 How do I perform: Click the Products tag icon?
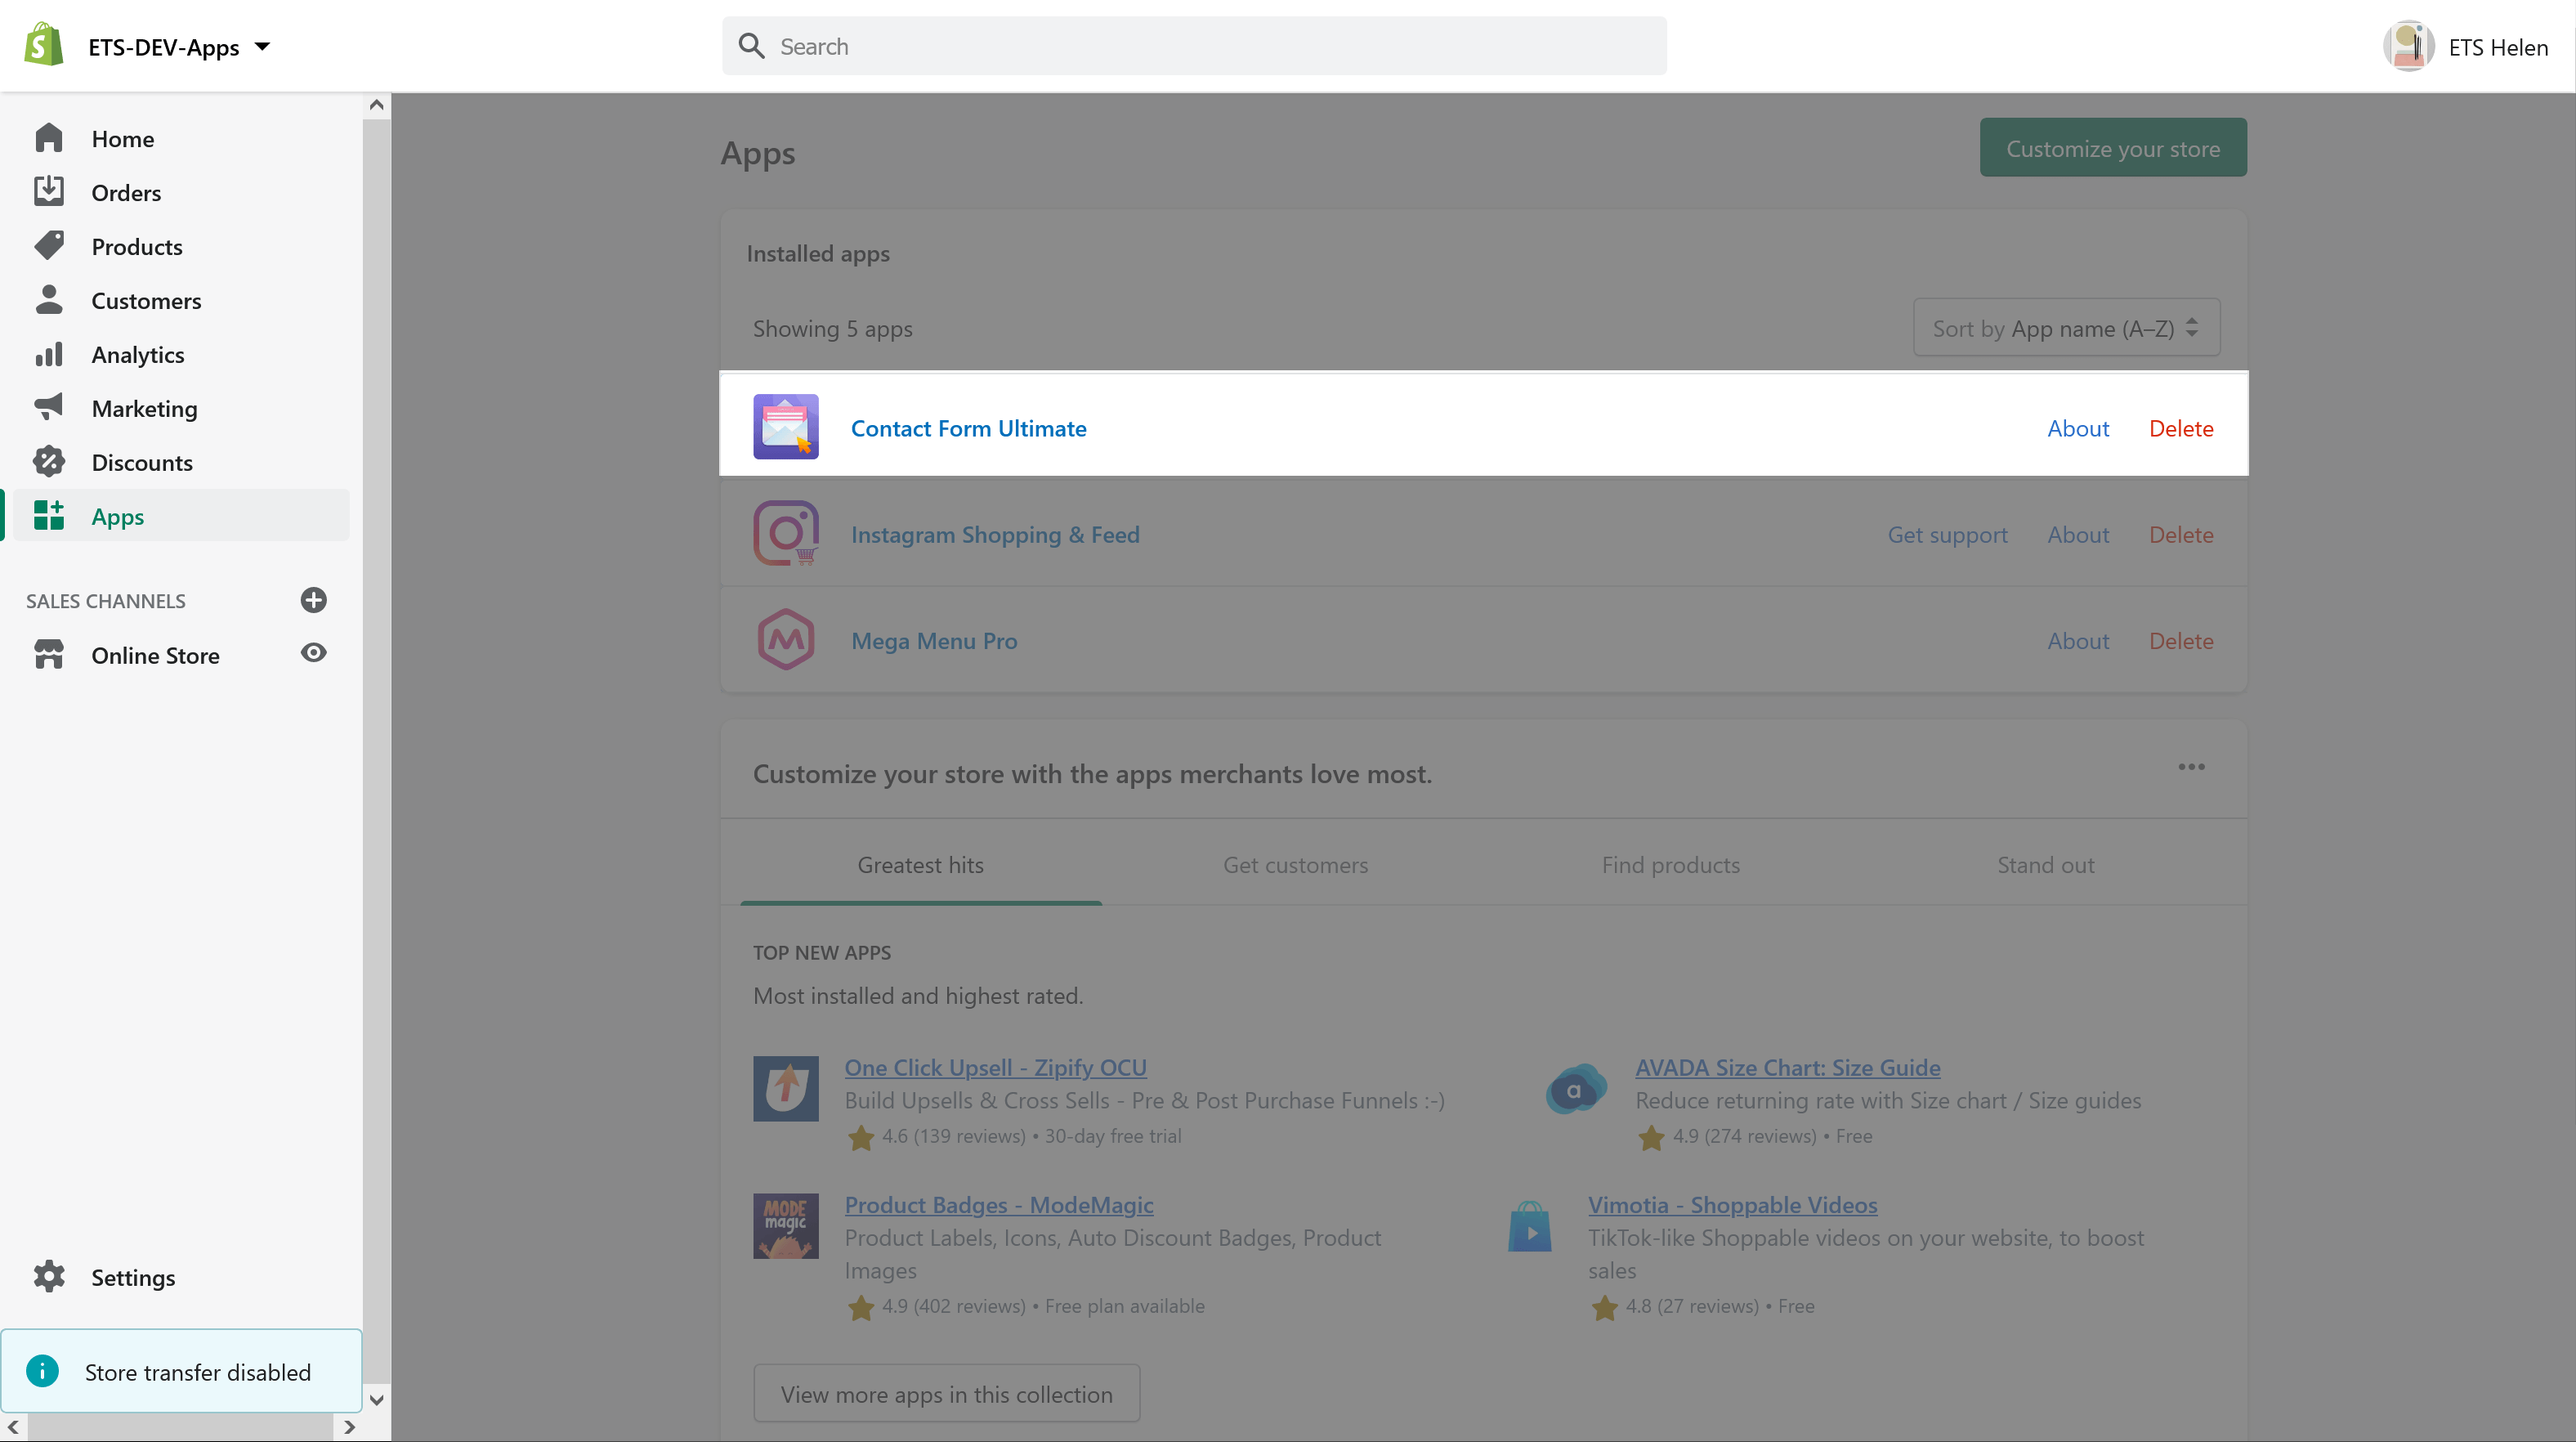[48, 245]
